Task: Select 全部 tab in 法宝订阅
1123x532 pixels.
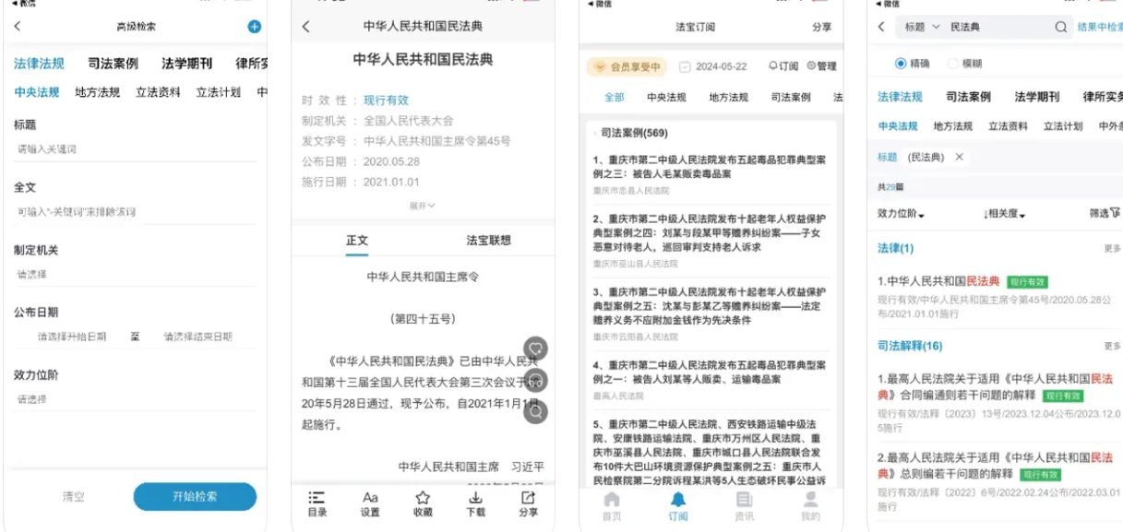Action: [x=614, y=97]
